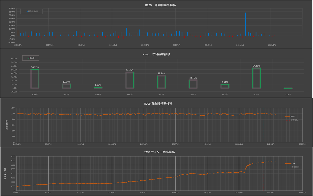Click the 10.64% data label
Screen dimensions: 313x196
(66, 82)
